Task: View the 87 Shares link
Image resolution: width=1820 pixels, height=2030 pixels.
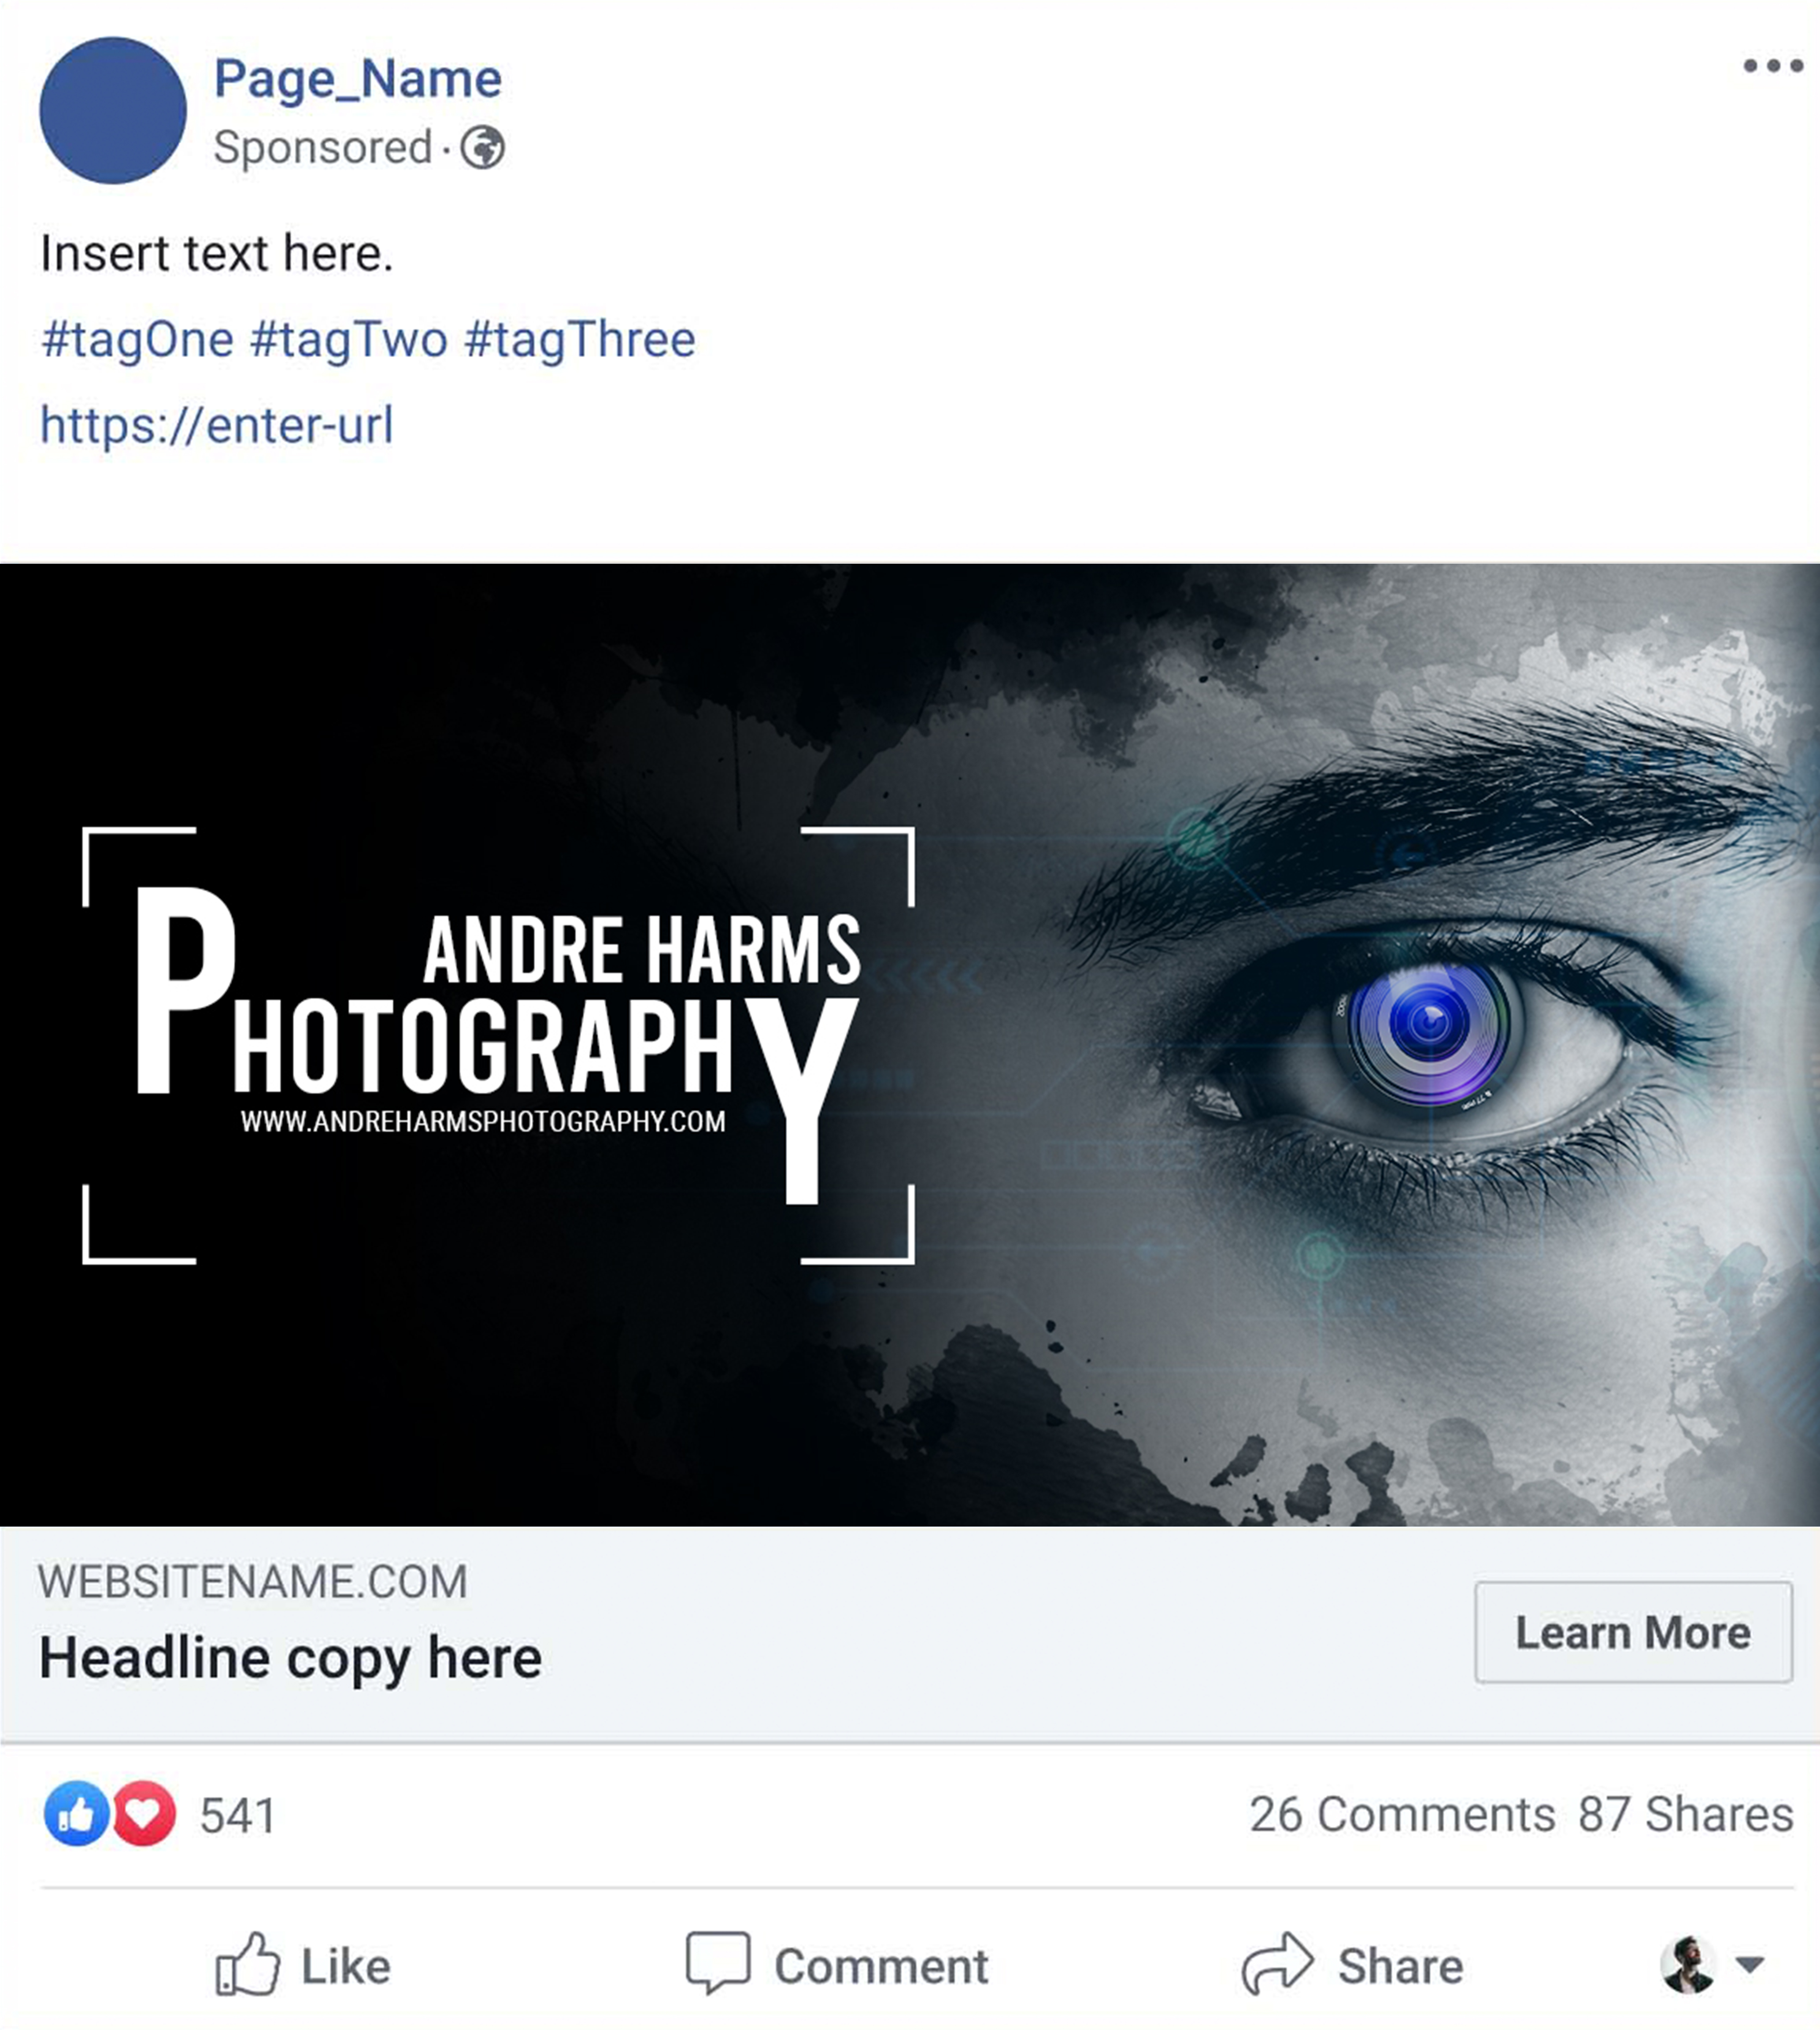Action: click(1685, 1814)
